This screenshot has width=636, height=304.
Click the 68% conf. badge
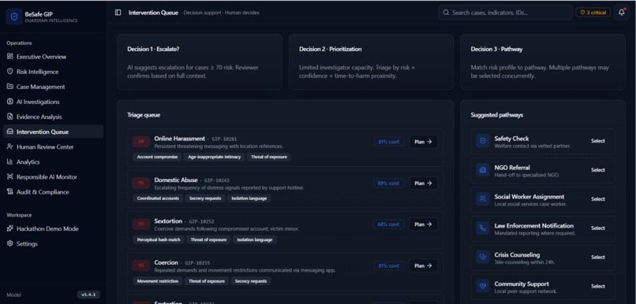point(388,224)
